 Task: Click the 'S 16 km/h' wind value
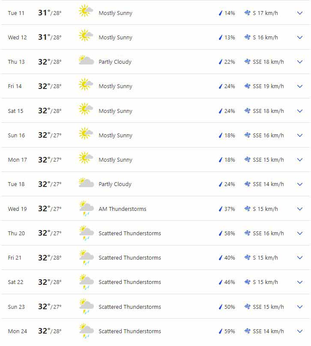(265, 38)
